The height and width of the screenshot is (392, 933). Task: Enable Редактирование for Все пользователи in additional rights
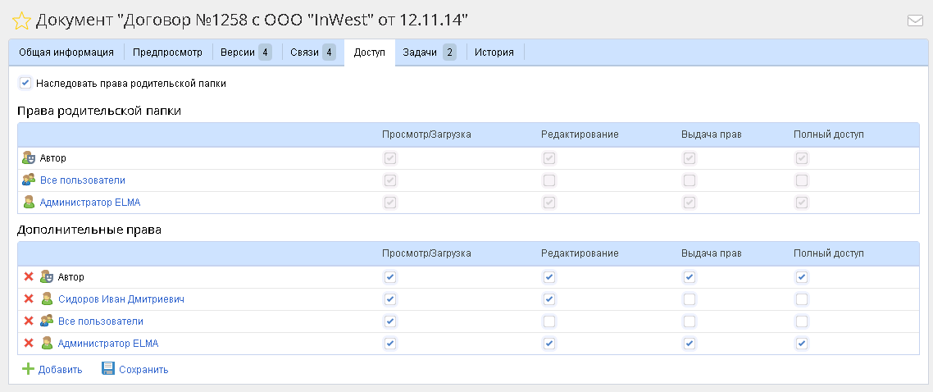(548, 321)
